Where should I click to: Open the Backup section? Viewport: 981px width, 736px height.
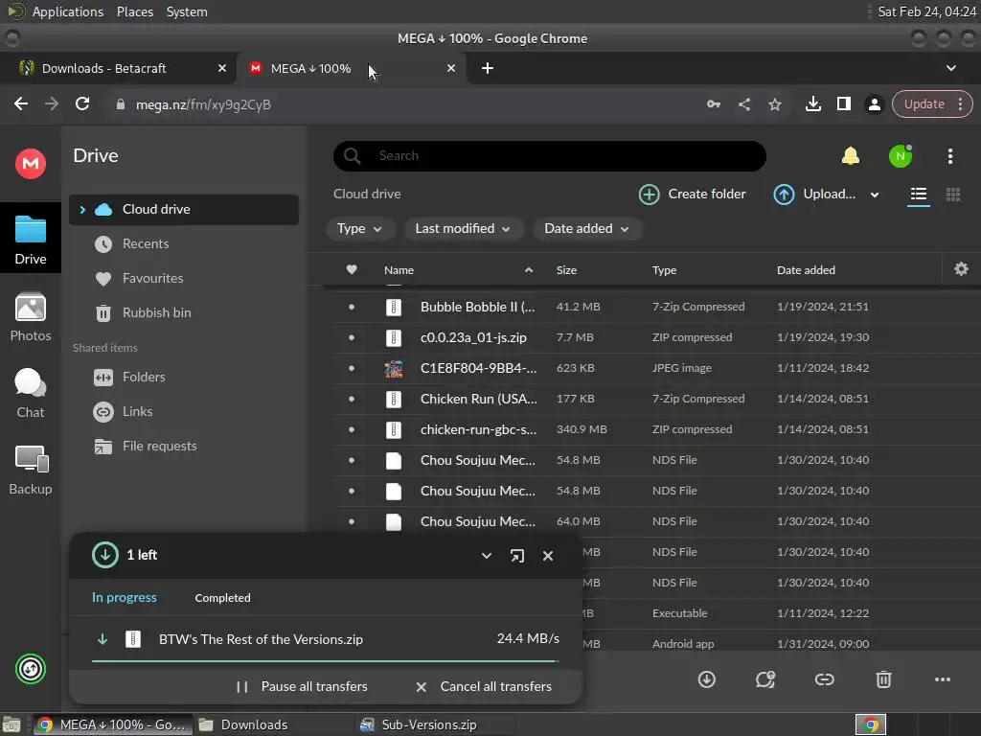point(30,470)
